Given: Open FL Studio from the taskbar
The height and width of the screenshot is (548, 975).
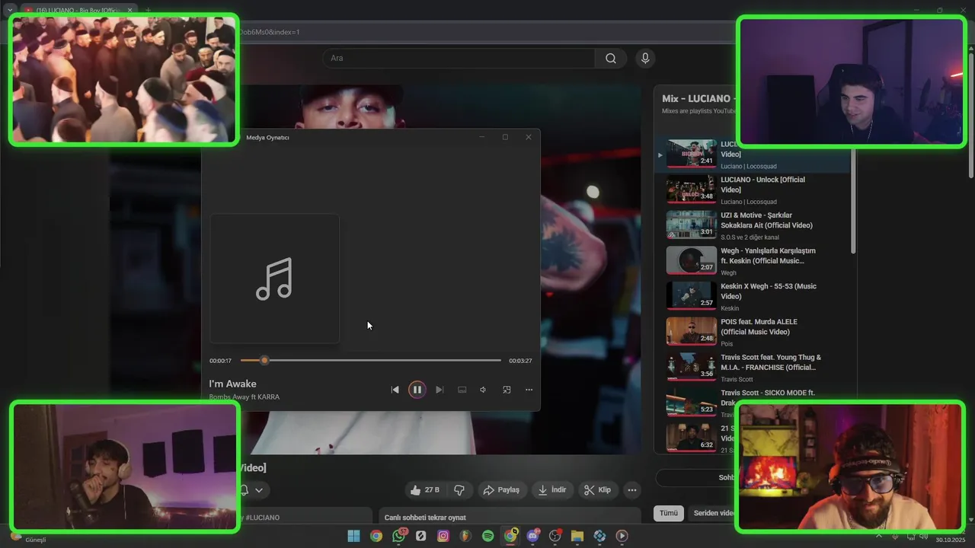Looking at the screenshot, I should coord(465,536).
